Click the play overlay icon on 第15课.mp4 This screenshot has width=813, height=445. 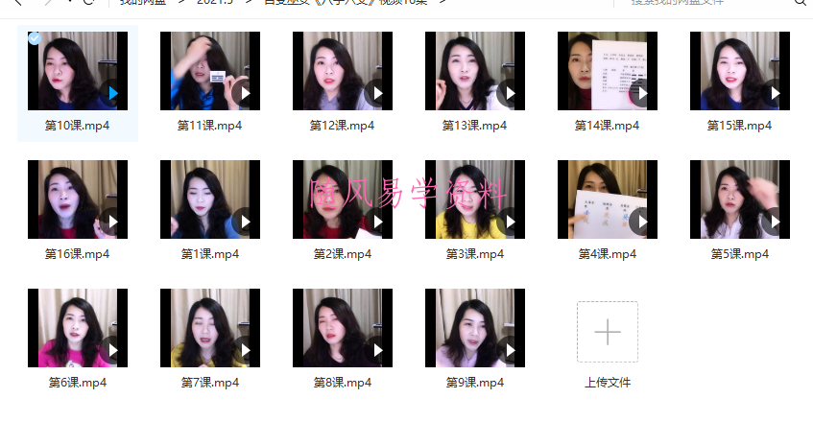coord(775,93)
